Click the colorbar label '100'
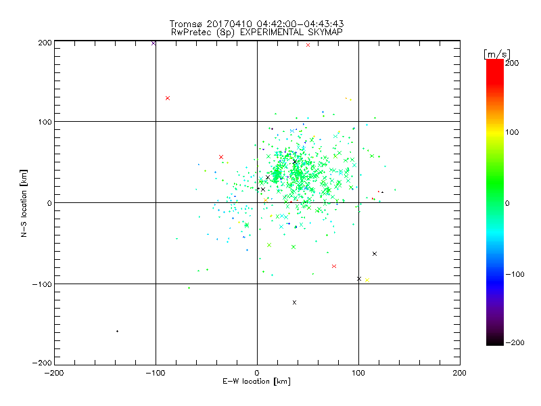Image resolution: width=541 pixels, height=406 pixels. point(512,132)
